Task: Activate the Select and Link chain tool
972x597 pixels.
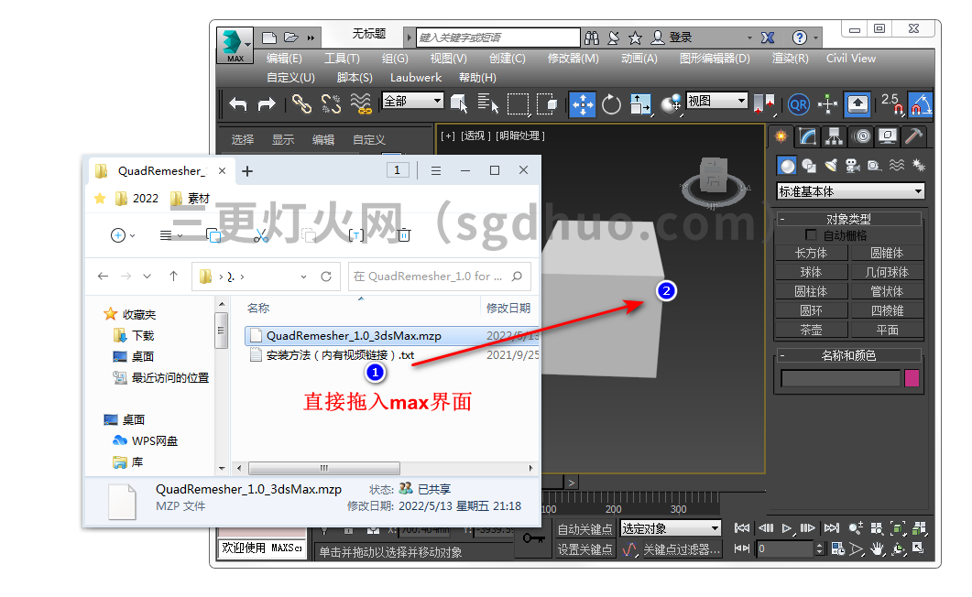Action: click(302, 104)
